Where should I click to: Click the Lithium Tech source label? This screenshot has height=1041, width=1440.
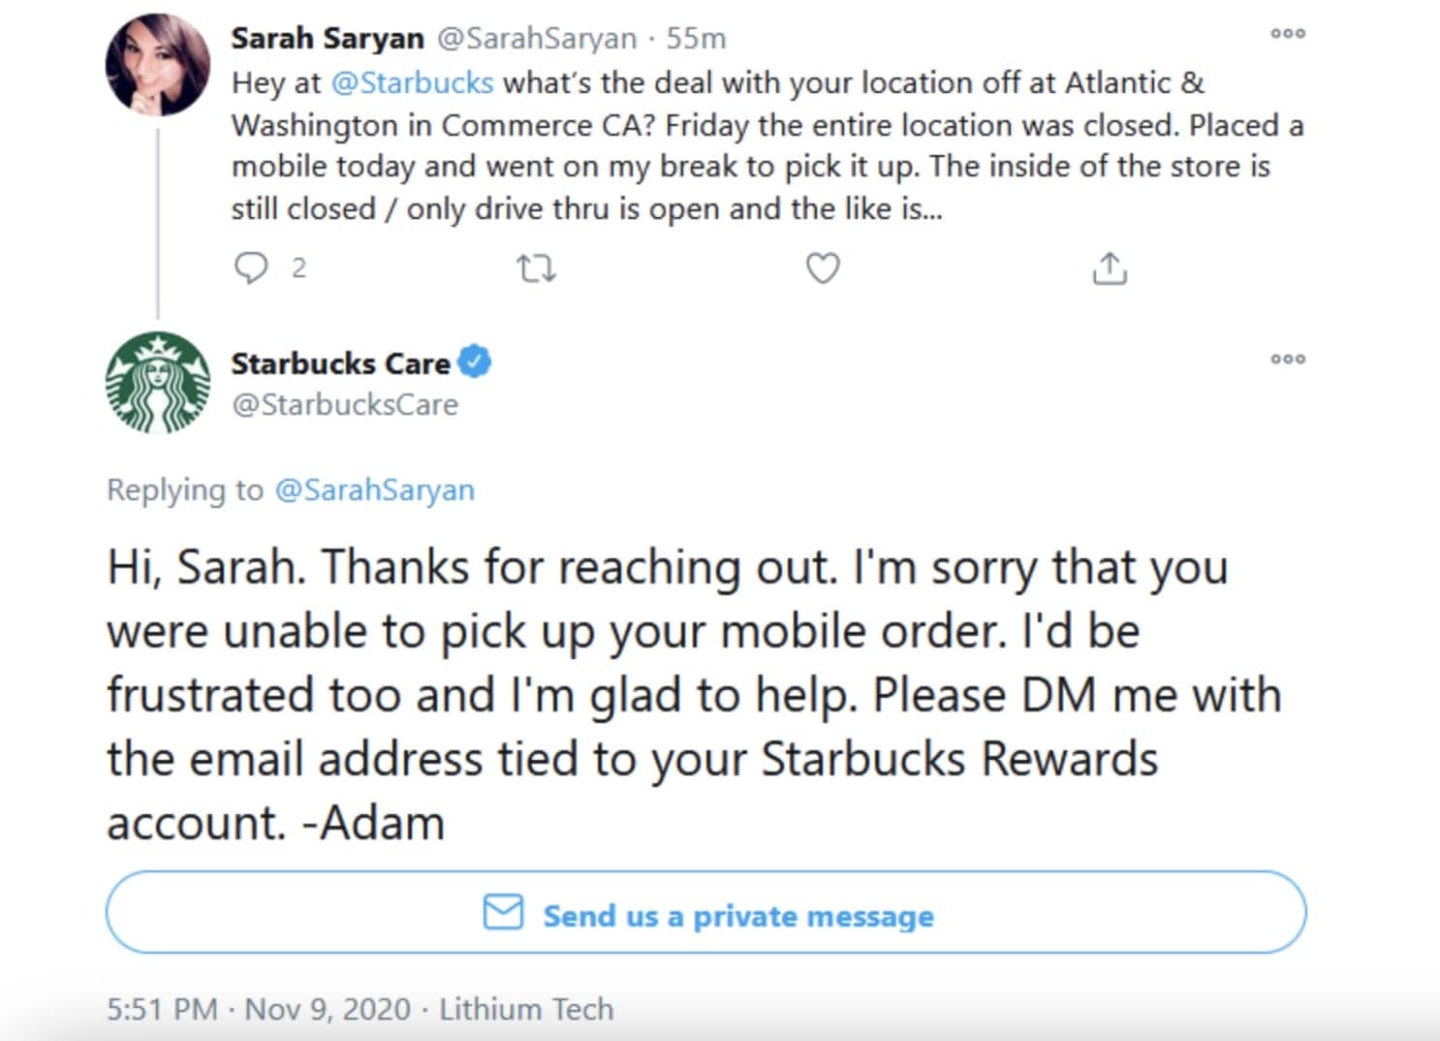pos(526,1010)
